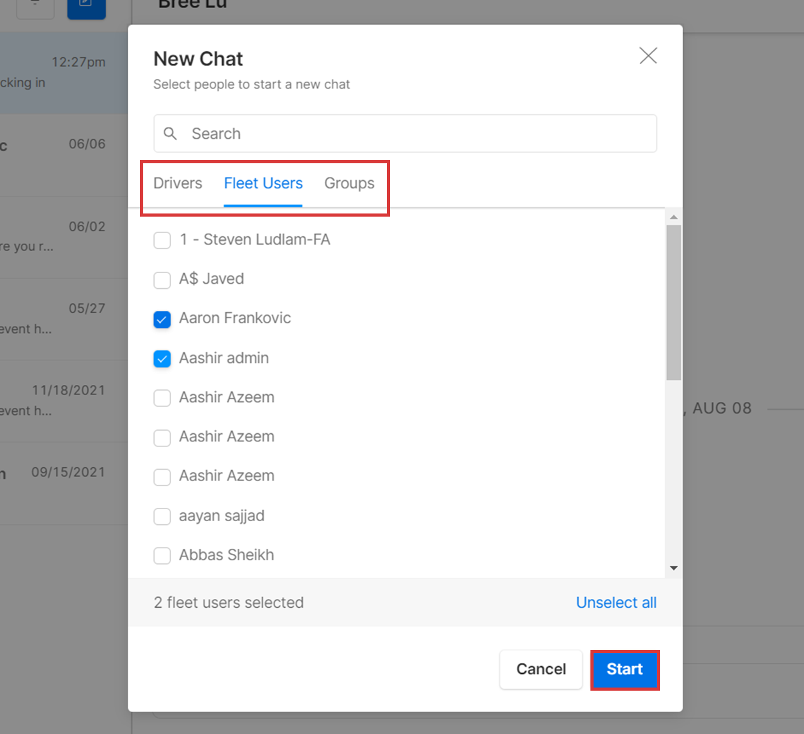Click the user list scrollbar thumb

(x=673, y=301)
